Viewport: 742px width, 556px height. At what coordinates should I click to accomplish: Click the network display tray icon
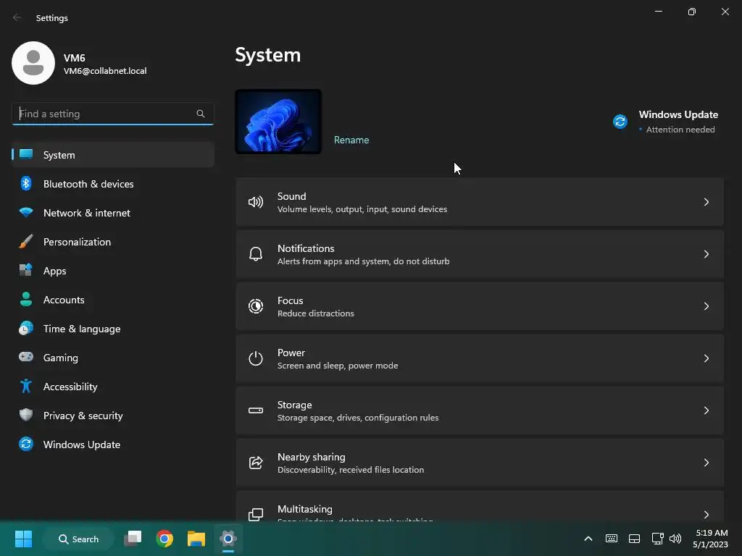pyautogui.click(x=657, y=539)
